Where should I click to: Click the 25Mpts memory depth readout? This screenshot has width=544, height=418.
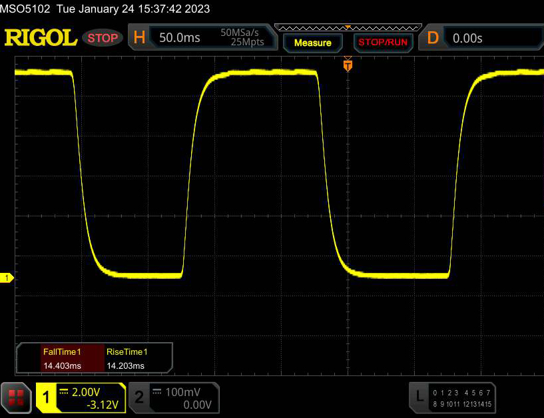point(248,42)
